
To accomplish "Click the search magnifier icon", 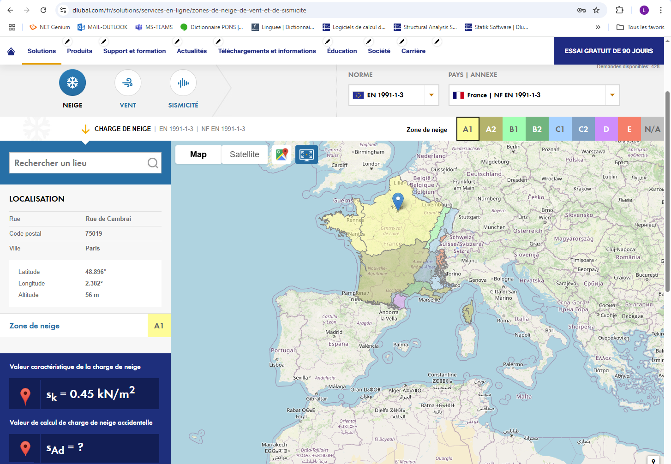I will click(153, 163).
